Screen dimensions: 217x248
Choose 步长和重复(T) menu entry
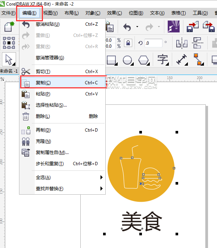62,164
